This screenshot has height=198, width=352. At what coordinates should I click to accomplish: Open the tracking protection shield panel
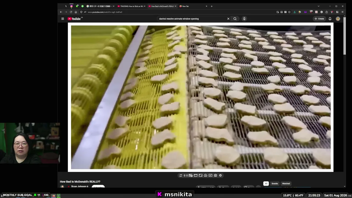pos(81,12)
